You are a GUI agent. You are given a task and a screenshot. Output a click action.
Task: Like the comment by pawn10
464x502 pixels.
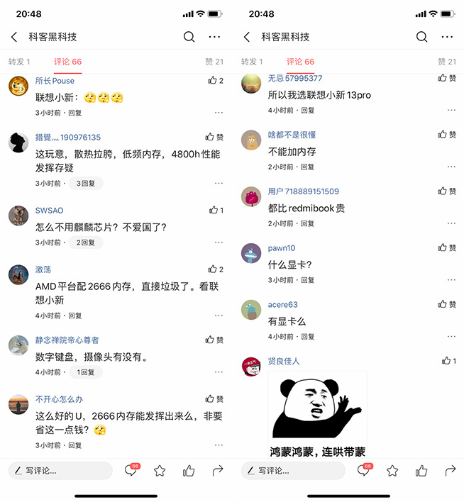(447, 247)
